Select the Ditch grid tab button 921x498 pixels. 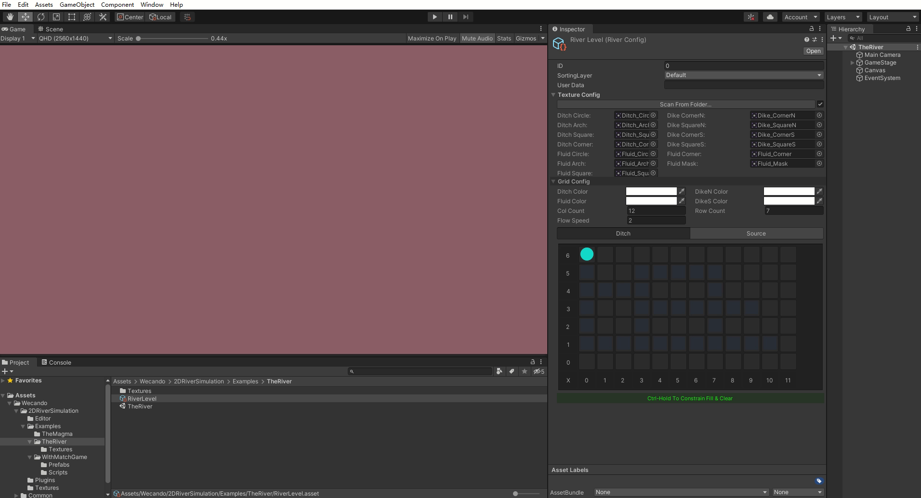[x=623, y=233]
